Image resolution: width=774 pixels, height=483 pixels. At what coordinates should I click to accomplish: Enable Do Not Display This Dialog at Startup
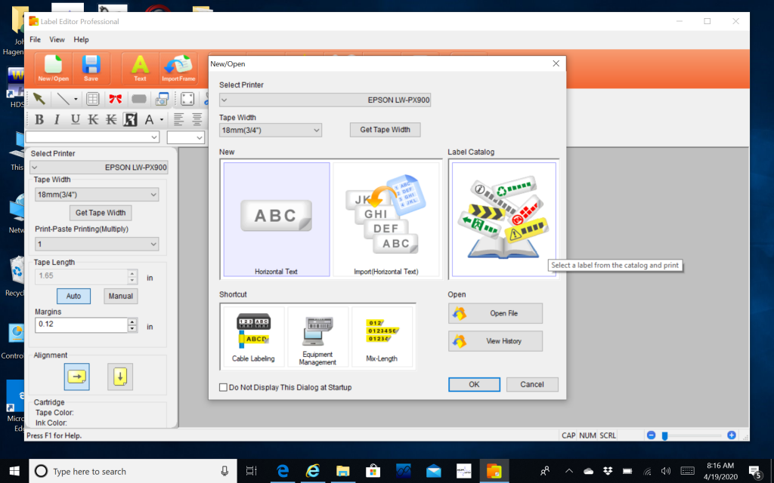coord(223,387)
